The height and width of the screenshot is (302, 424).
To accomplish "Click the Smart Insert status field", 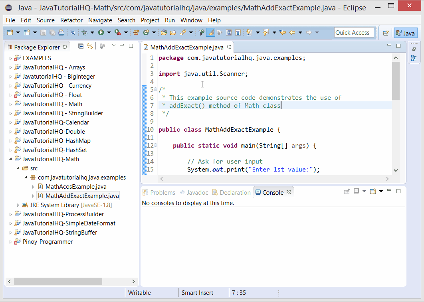I will [x=197, y=293].
